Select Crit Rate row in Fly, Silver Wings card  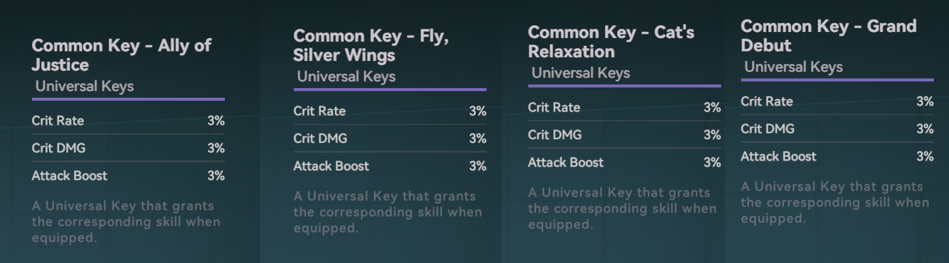(x=390, y=111)
